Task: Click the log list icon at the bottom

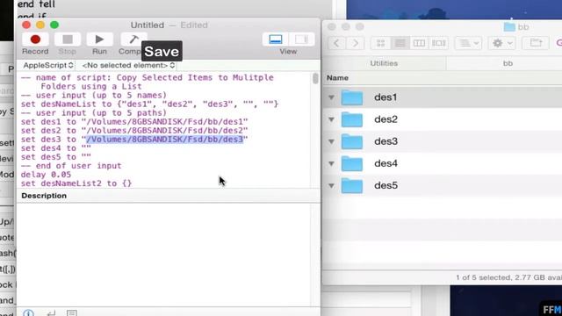Action: tap(72, 313)
